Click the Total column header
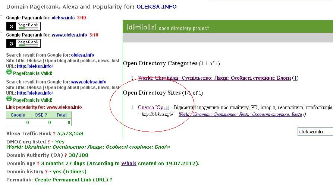Screen dimensions: 333x187 (62, 115)
